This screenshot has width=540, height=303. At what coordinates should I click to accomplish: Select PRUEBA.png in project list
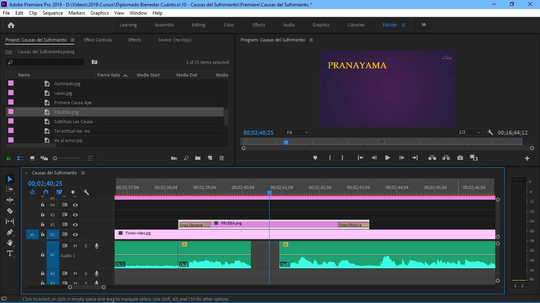pyautogui.click(x=115, y=112)
